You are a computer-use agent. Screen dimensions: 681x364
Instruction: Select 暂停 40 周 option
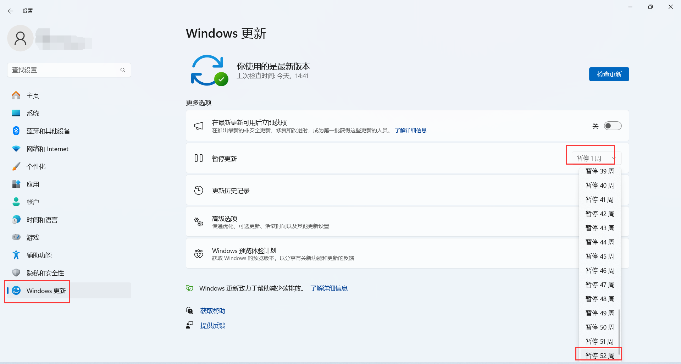tap(600, 186)
